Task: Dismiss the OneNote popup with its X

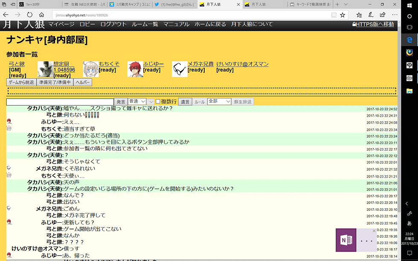Action: pyautogui.click(x=374, y=231)
